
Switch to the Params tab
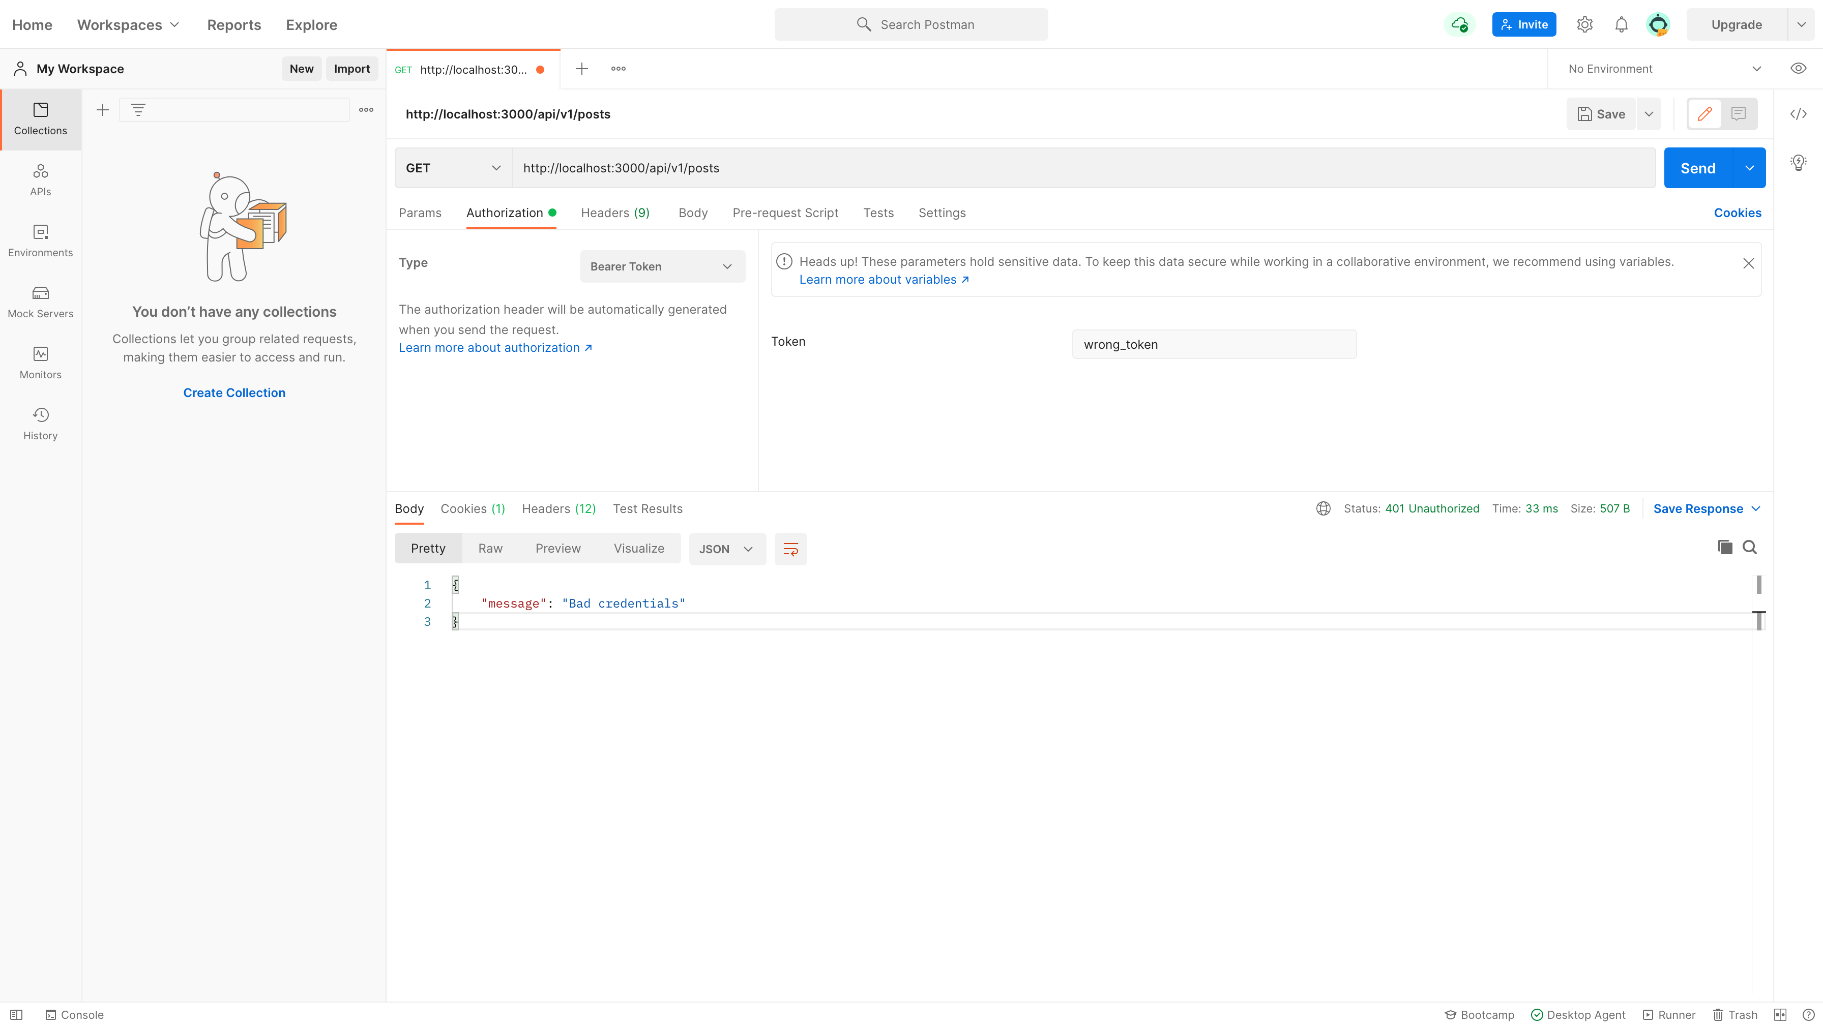pos(420,213)
